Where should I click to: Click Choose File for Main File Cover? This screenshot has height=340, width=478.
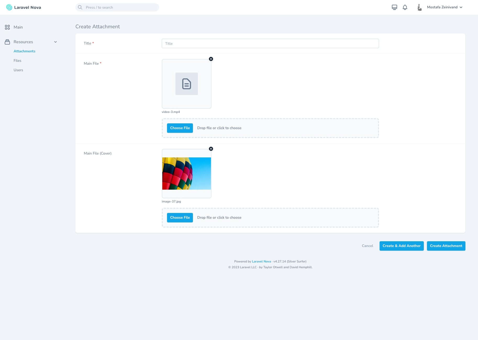pos(180,218)
